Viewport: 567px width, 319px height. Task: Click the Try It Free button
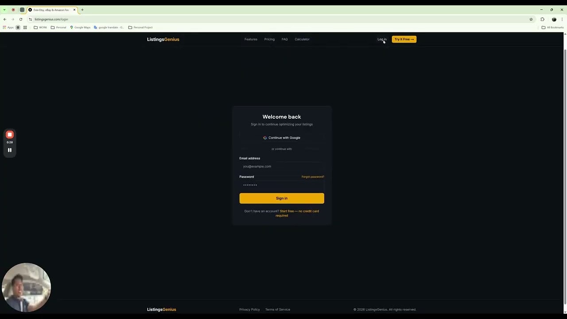point(404,39)
